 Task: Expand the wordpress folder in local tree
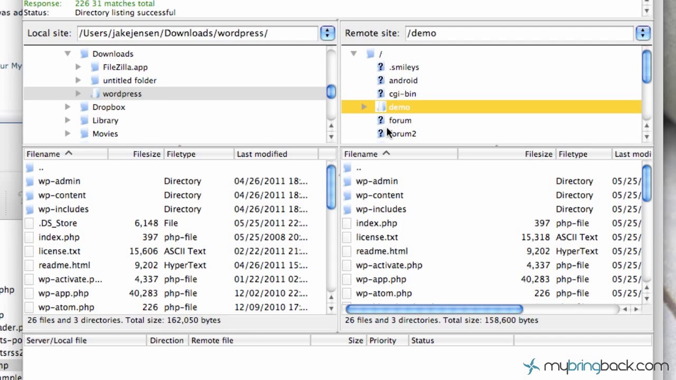(x=78, y=93)
